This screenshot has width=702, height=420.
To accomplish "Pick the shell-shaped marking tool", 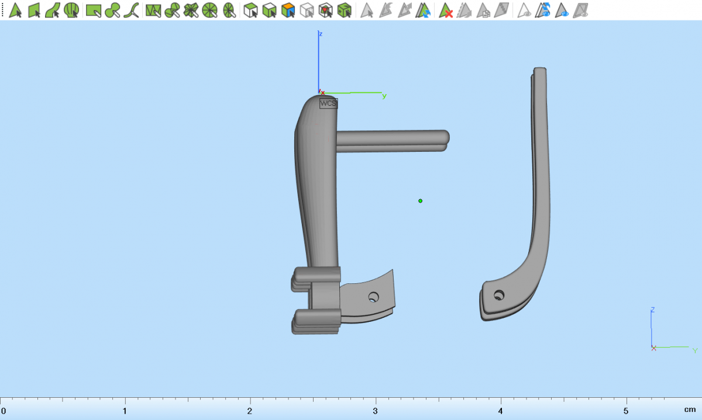I will 71,10.
